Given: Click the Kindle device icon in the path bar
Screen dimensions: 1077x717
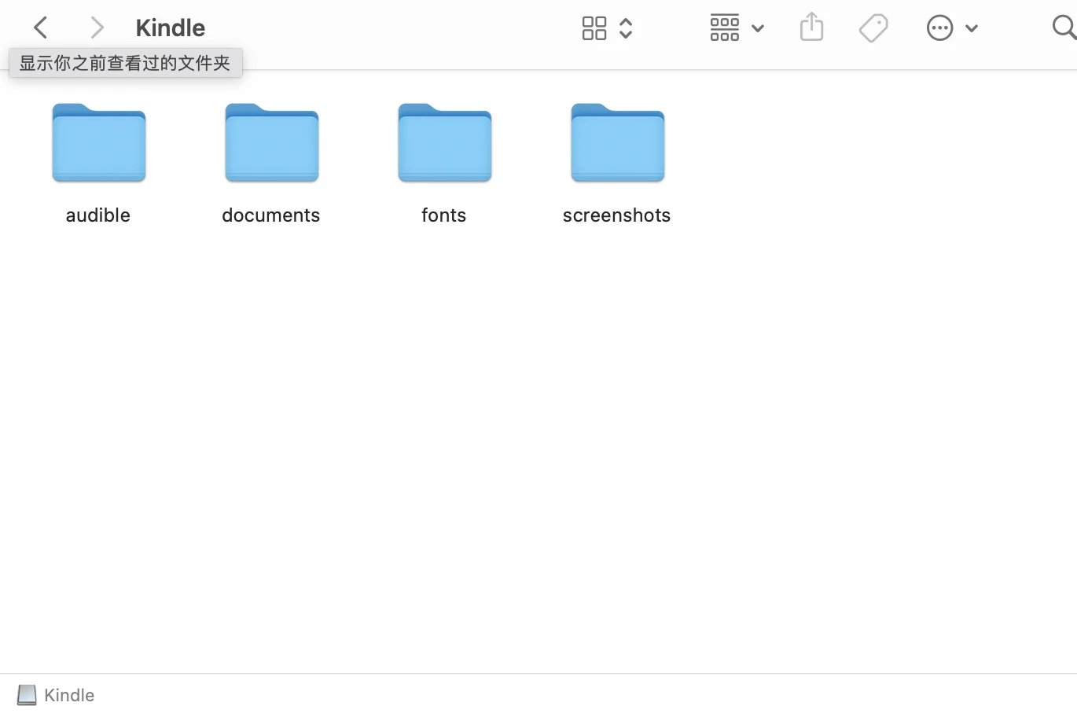Looking at the screenshot, I should [27, 695].
